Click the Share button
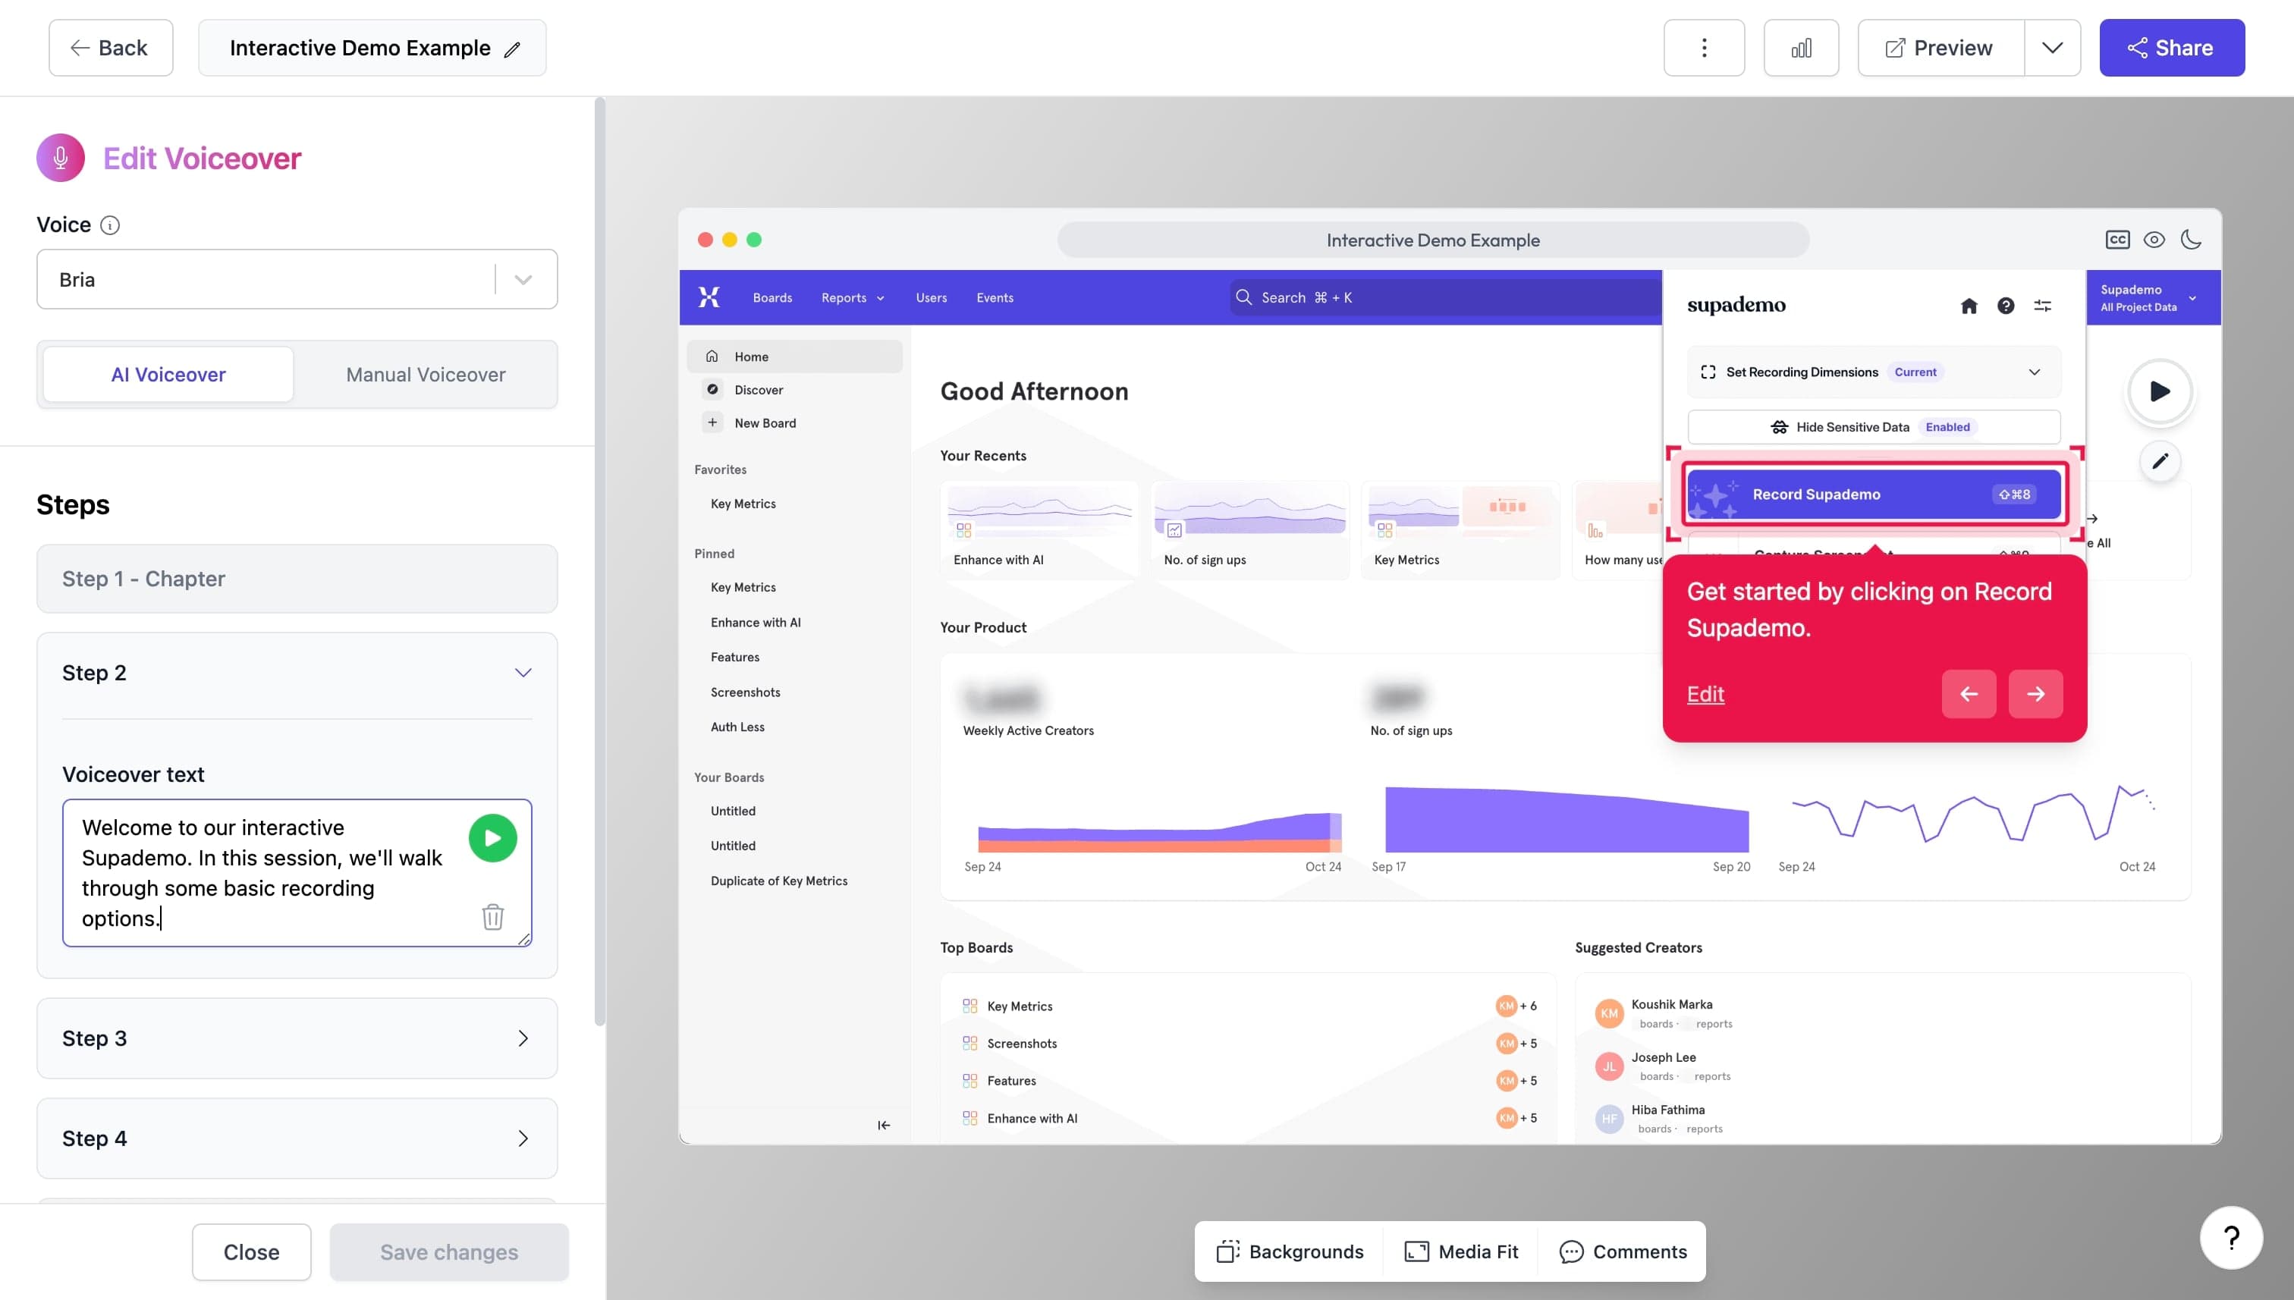Image resolution: width=2294 pixels, height=1300 pixels. [2172, 47]
